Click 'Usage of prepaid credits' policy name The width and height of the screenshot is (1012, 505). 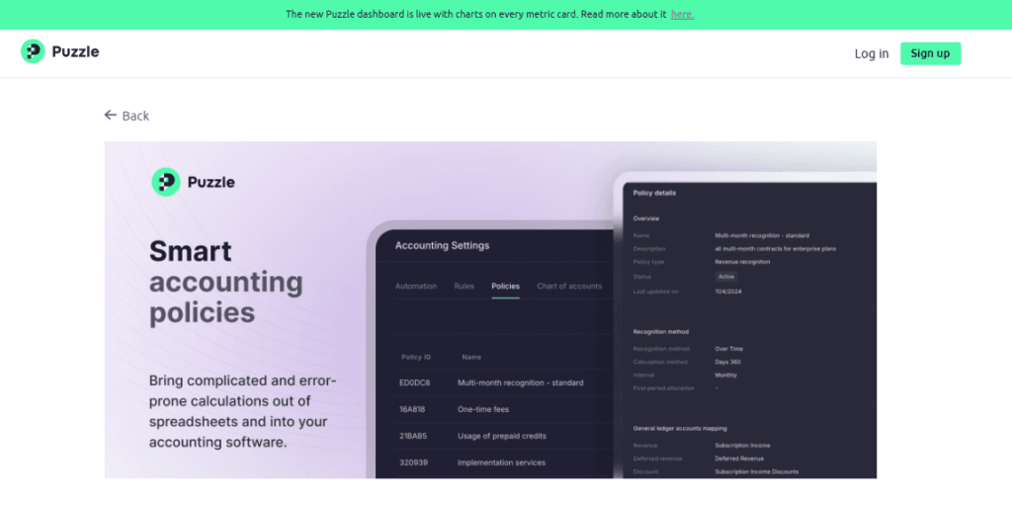(502, 436)
